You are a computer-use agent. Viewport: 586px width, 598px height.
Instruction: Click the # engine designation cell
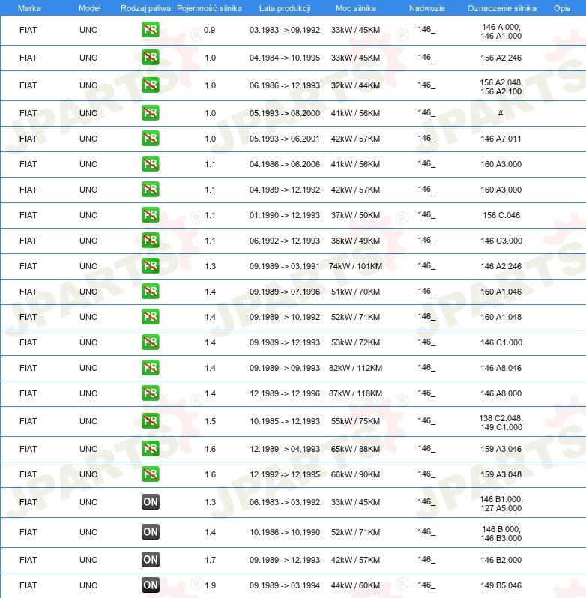(x=501, y=113)
